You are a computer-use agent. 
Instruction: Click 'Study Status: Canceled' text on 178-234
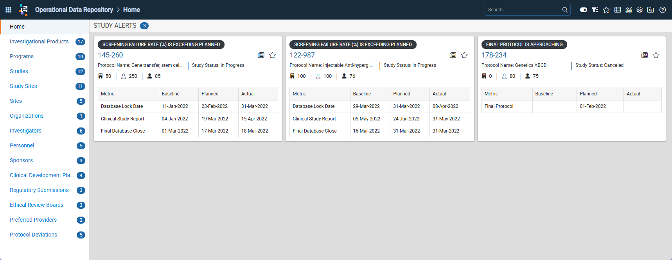600,65
